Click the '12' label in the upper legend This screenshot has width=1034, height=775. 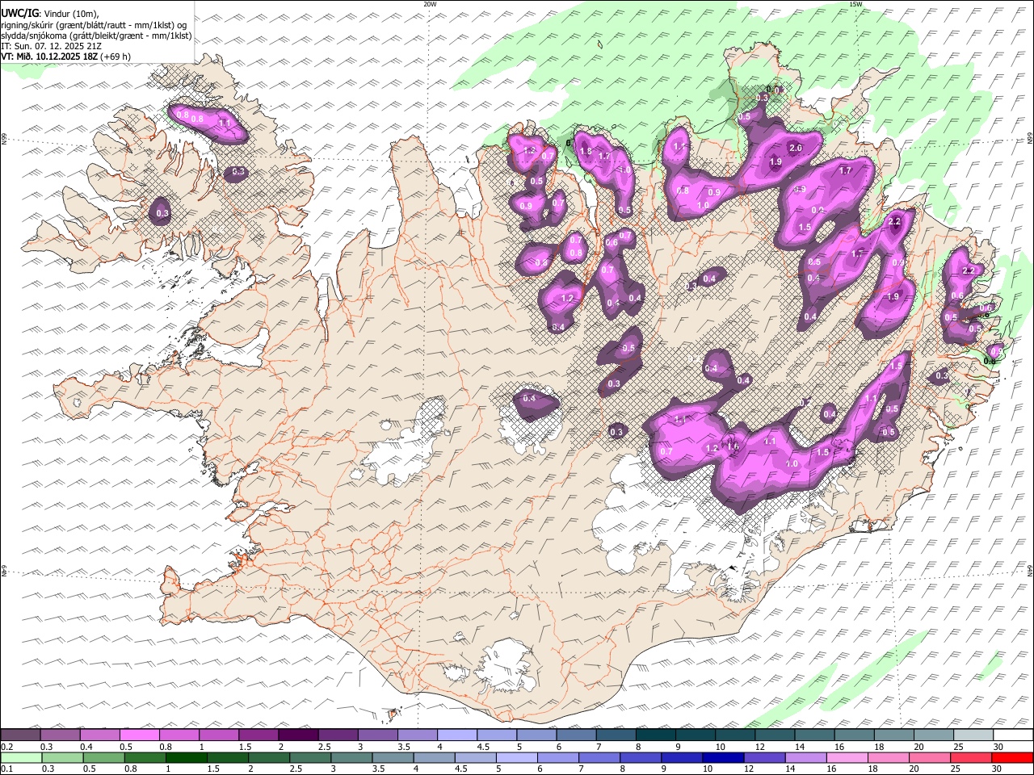coord(759,747)
